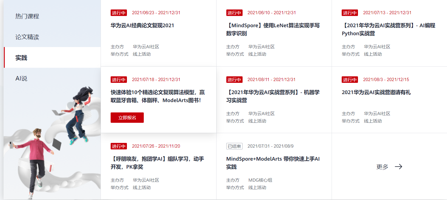Click date 2021/07/26 - 2021/11/20
Image resolution: width=447 pixels, height=200 pixels.
point(156,146)
